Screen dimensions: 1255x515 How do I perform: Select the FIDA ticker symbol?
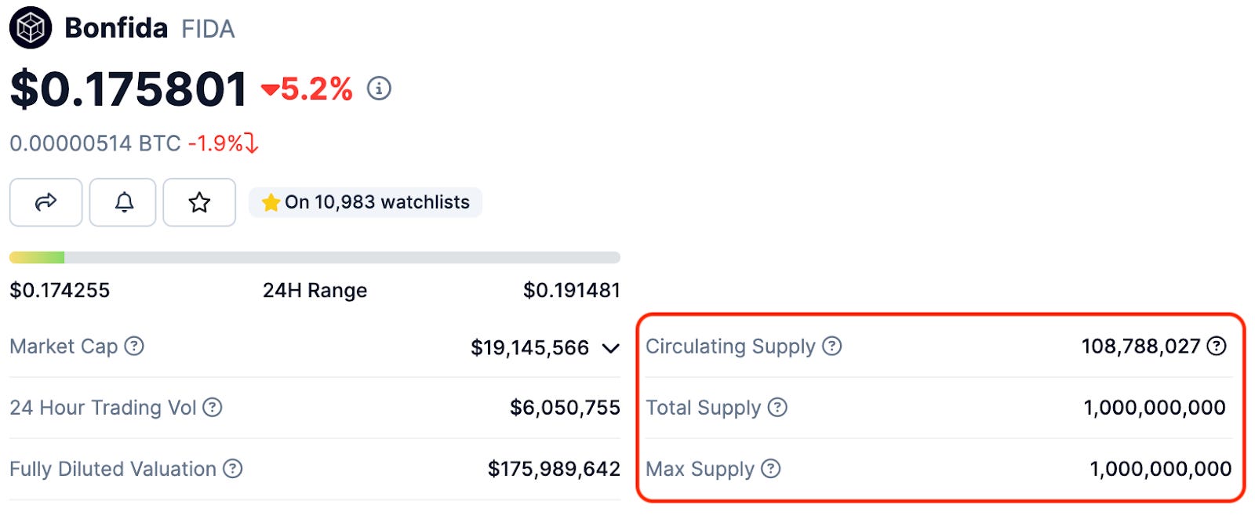point(208,29)
